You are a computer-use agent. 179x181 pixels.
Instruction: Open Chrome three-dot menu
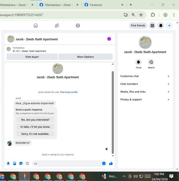coord(174,15)
